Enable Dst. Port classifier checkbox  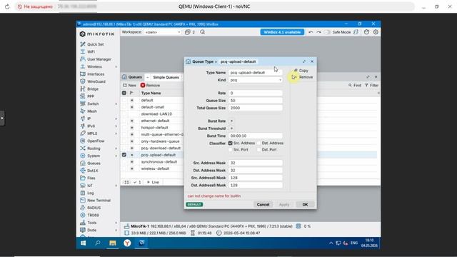point(258,149)
